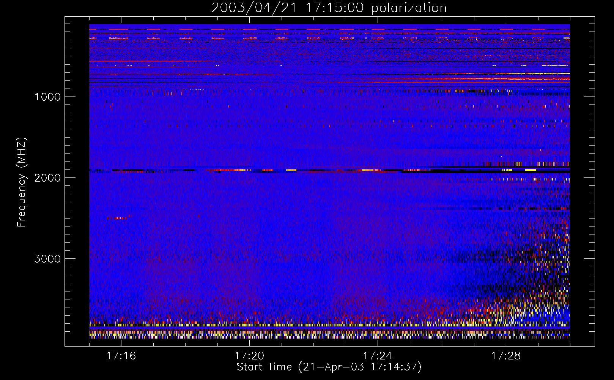This screenshot has width=614, height=380.
Task: Click the 3000 frequency tick label
Action: point(47,259)
